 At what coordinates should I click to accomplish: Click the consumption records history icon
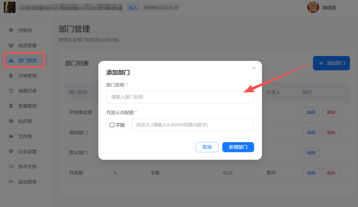(11, 91)
